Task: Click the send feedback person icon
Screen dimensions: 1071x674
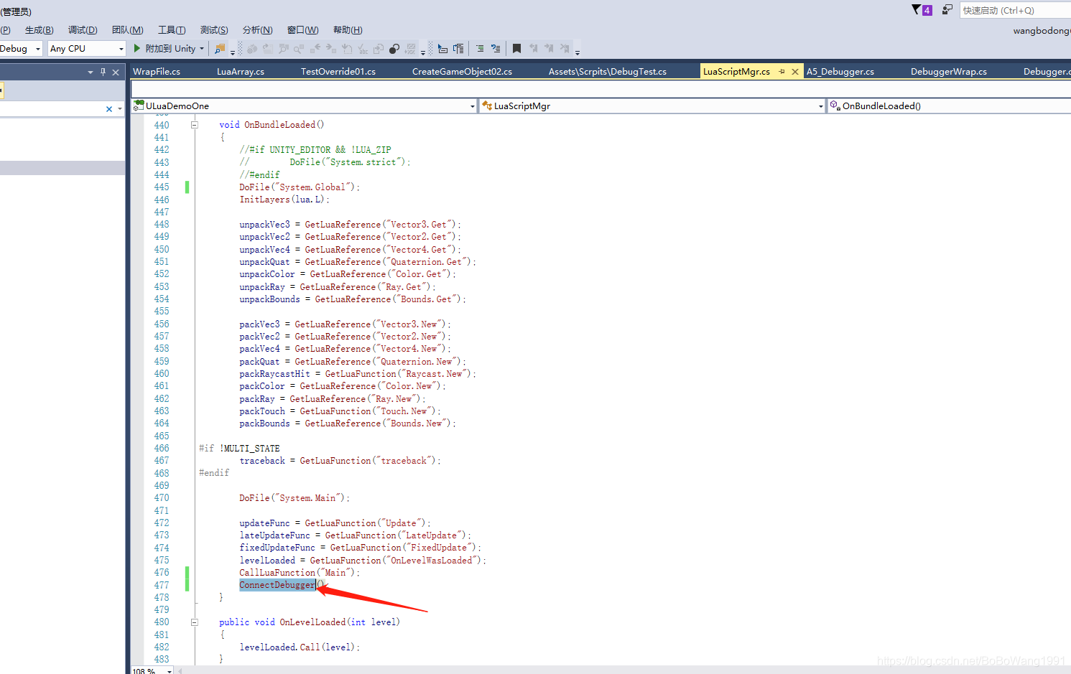Action: tap(947, 9)
